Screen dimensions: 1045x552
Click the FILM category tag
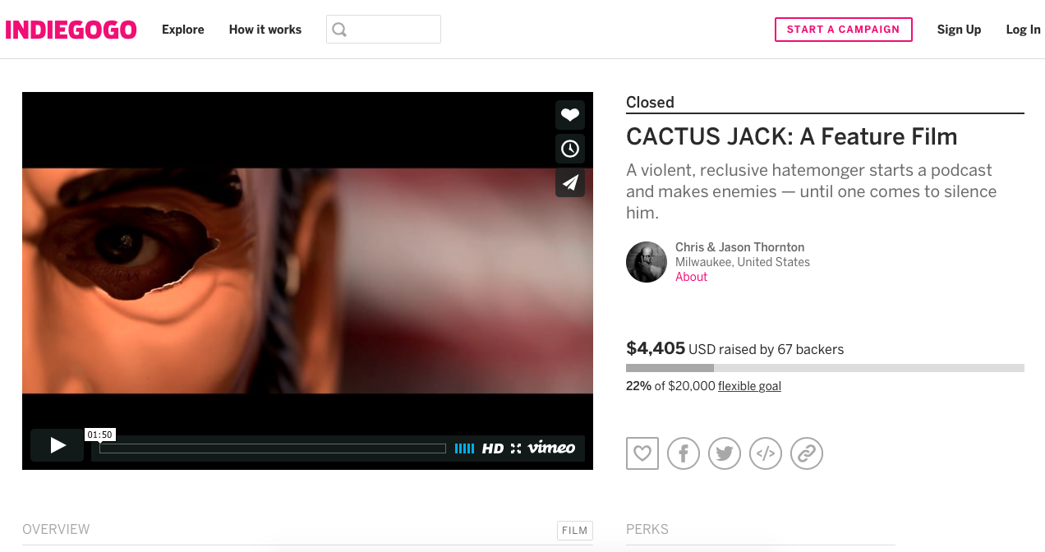pos(574,531)
